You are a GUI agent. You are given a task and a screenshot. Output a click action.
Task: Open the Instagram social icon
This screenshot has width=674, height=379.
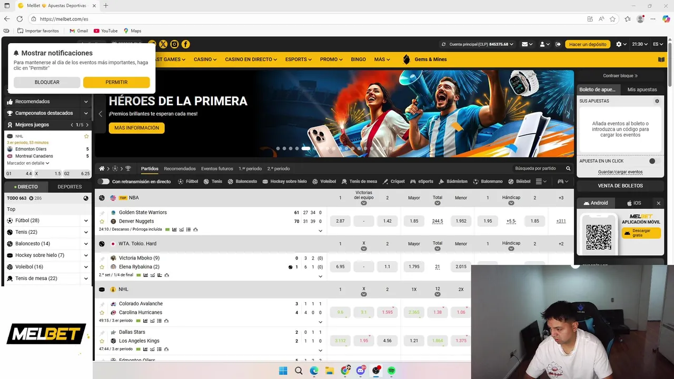click(x=174, y=44)
